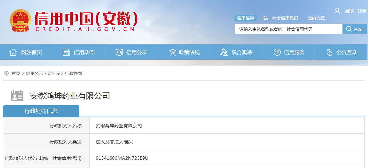368x168 pixels.
Task: Click the 注册 link
Action: [x=362, y=11]
